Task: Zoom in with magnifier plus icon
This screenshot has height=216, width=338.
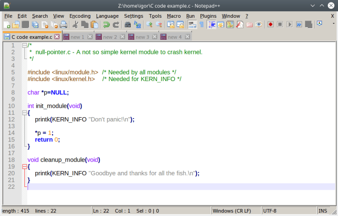Action: (149, 24)
